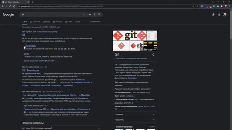This screenshot has height=130, width=232.
Task: Submit search with magnifying glass icon
Action: [99, 14]
